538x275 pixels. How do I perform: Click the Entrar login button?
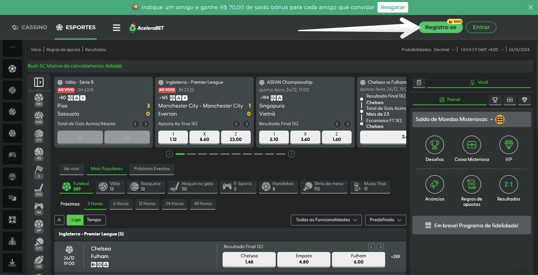click(x=481, y=28)
